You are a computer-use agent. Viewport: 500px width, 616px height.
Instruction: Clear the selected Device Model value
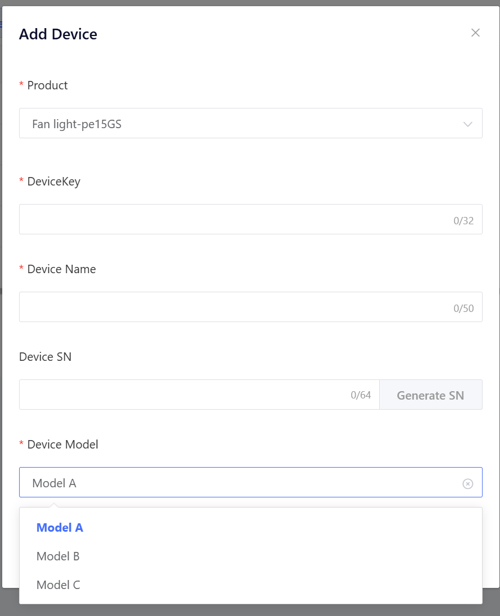(467, 484)
